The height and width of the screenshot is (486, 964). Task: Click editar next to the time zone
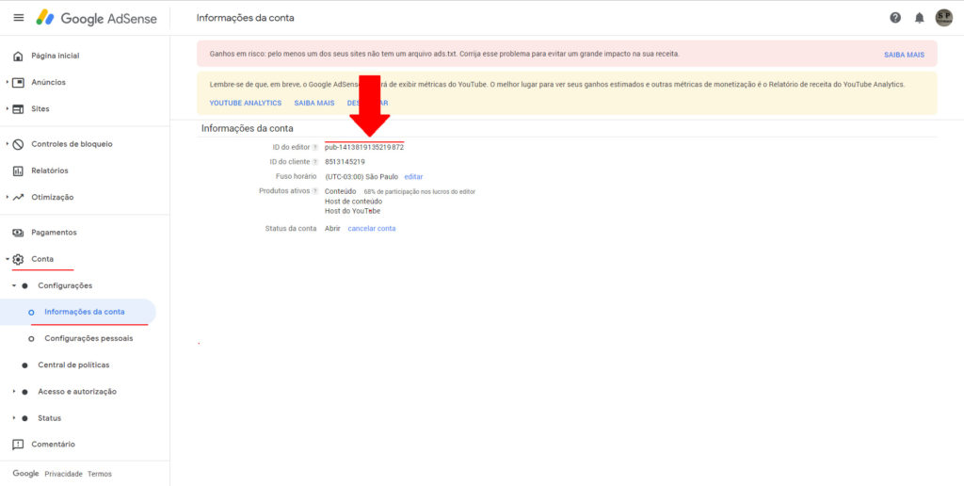(413, 177)
